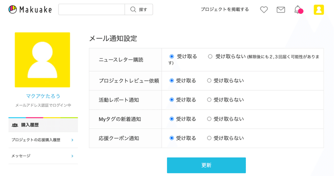The width and height of the screenshot is (334, 176).
Task: Select 受け取る for Myタグの新着通知
Action: (172, 119)
